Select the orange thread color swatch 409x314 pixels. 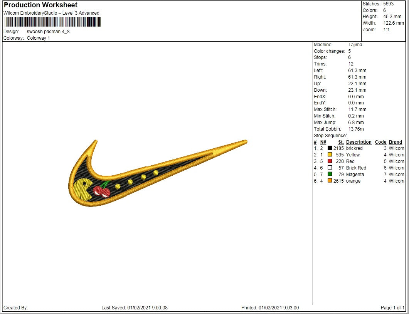330,181
